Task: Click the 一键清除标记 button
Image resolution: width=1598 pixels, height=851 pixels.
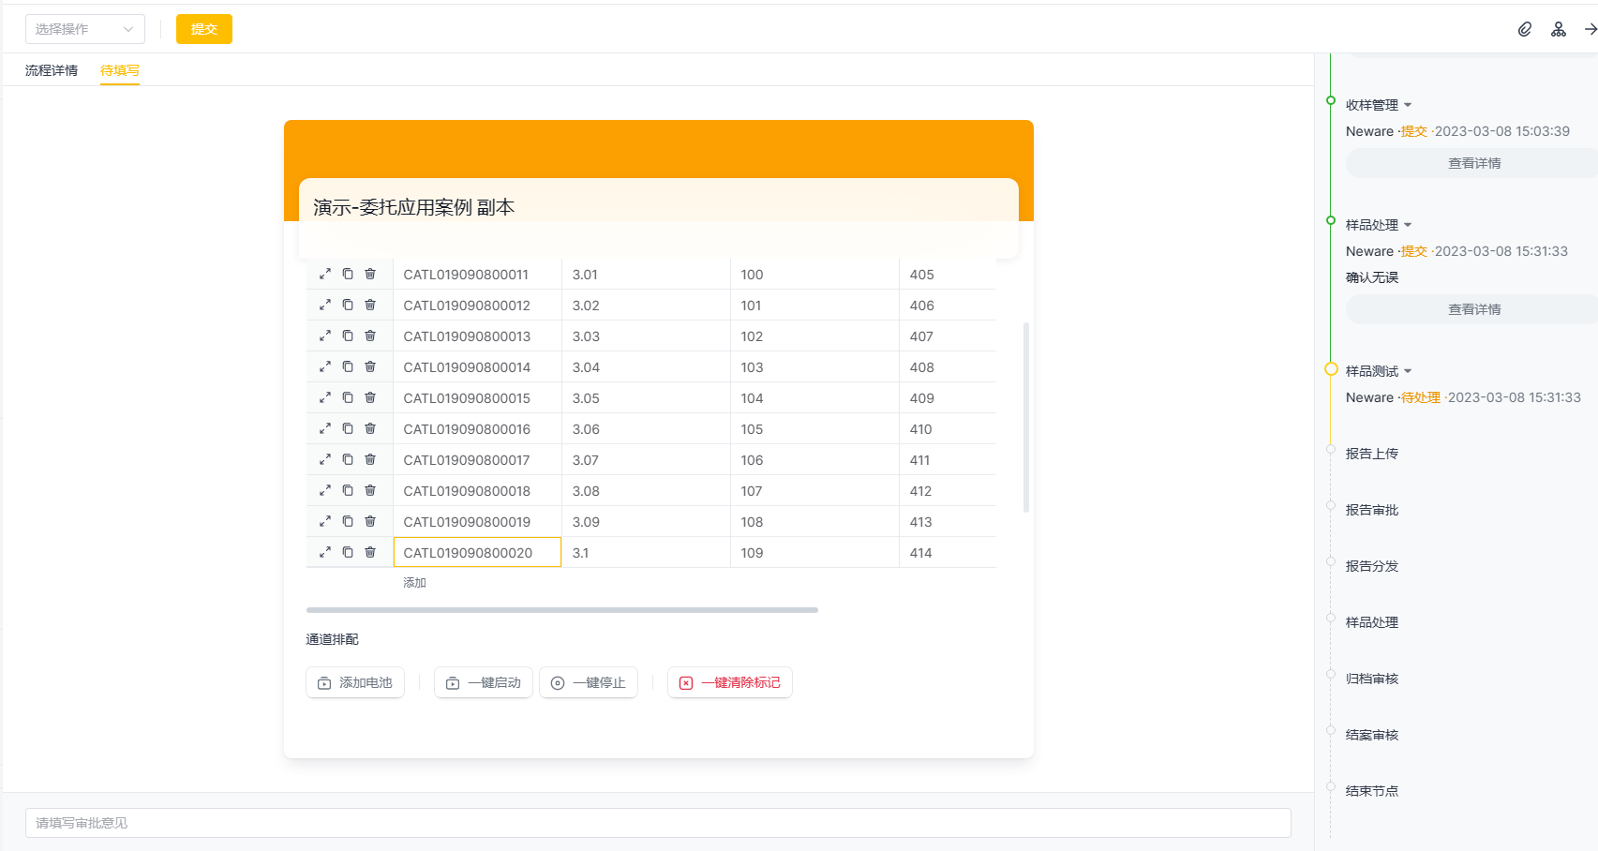Action: 730,682
